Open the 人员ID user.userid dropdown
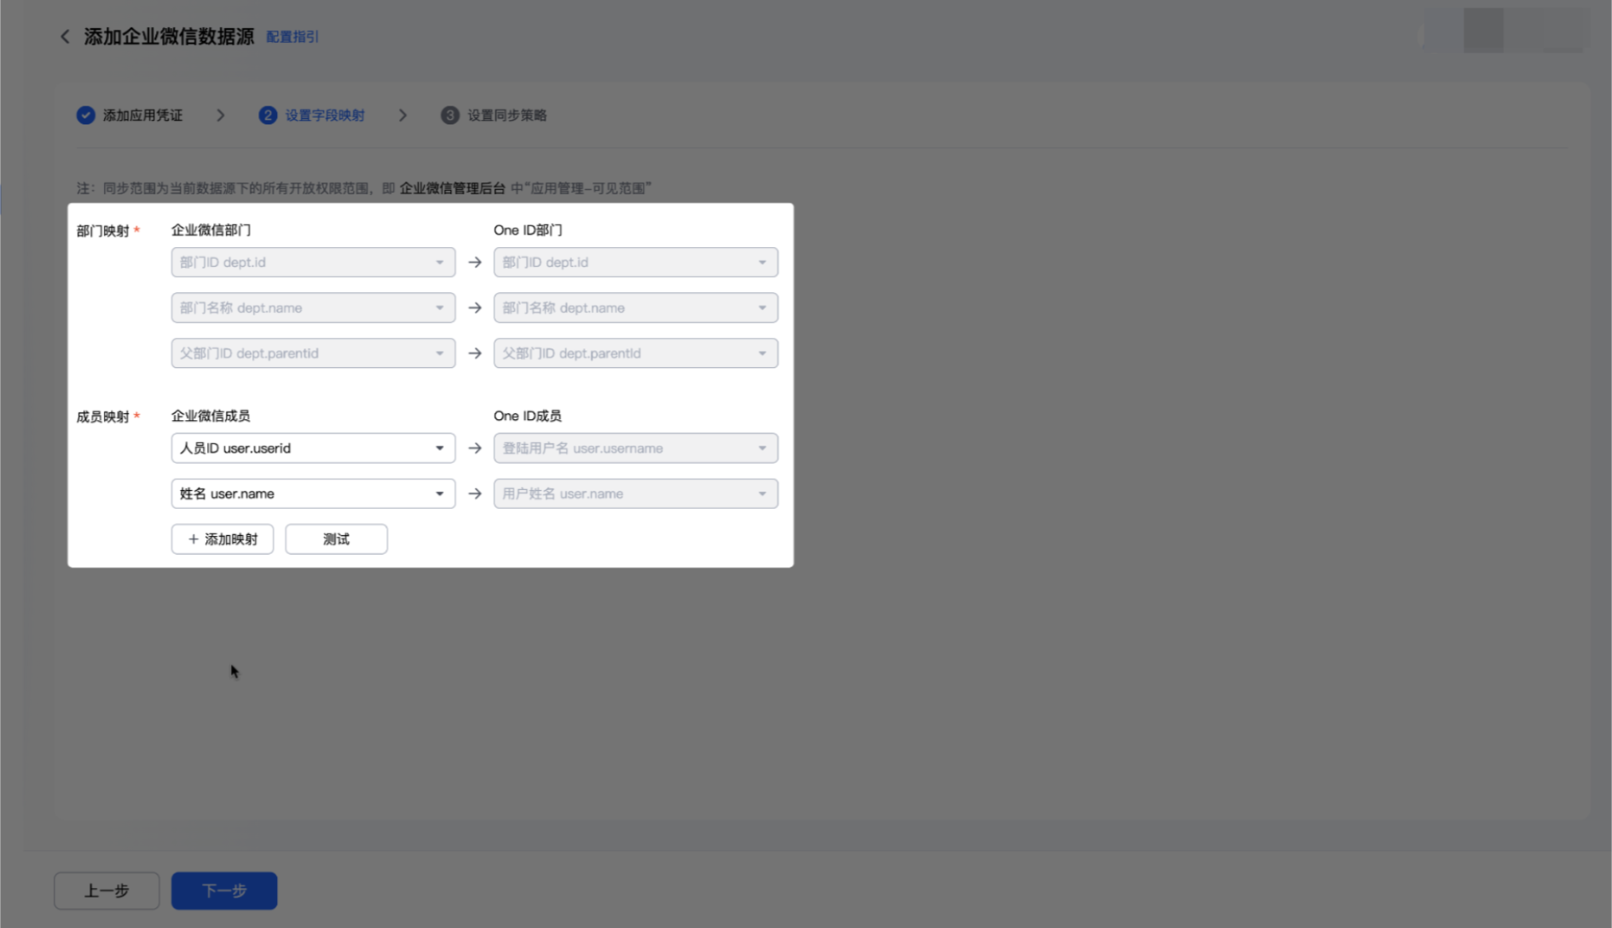The width and height of the screenshot is (1612, 928). click(x=313, y=448)
